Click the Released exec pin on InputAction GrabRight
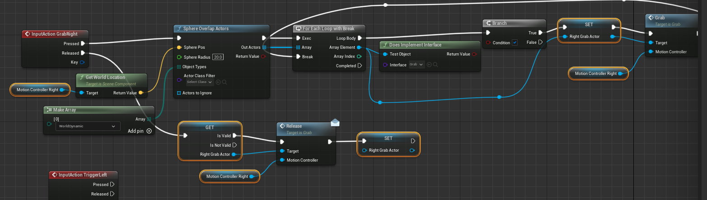The width and height of the screenshot is (707, 200). pos(83,53)
